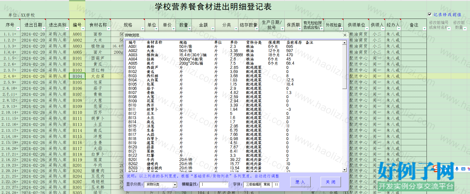470x194 pixels.
Task: Click the 粮油商贸 cell in first row
Action: 358,34
